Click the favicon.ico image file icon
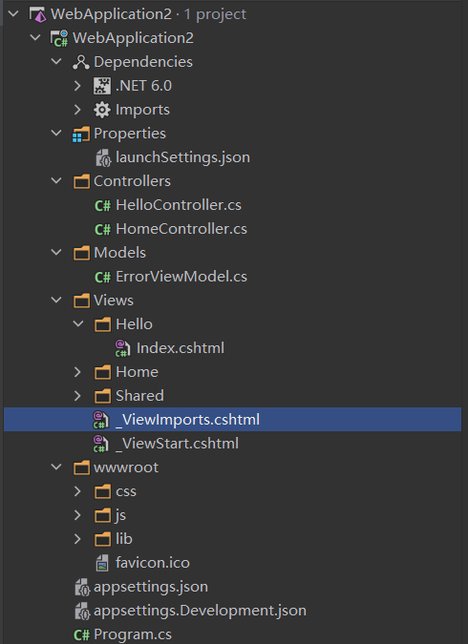This screenshot has height=644, width=468. tap(102, 563)
